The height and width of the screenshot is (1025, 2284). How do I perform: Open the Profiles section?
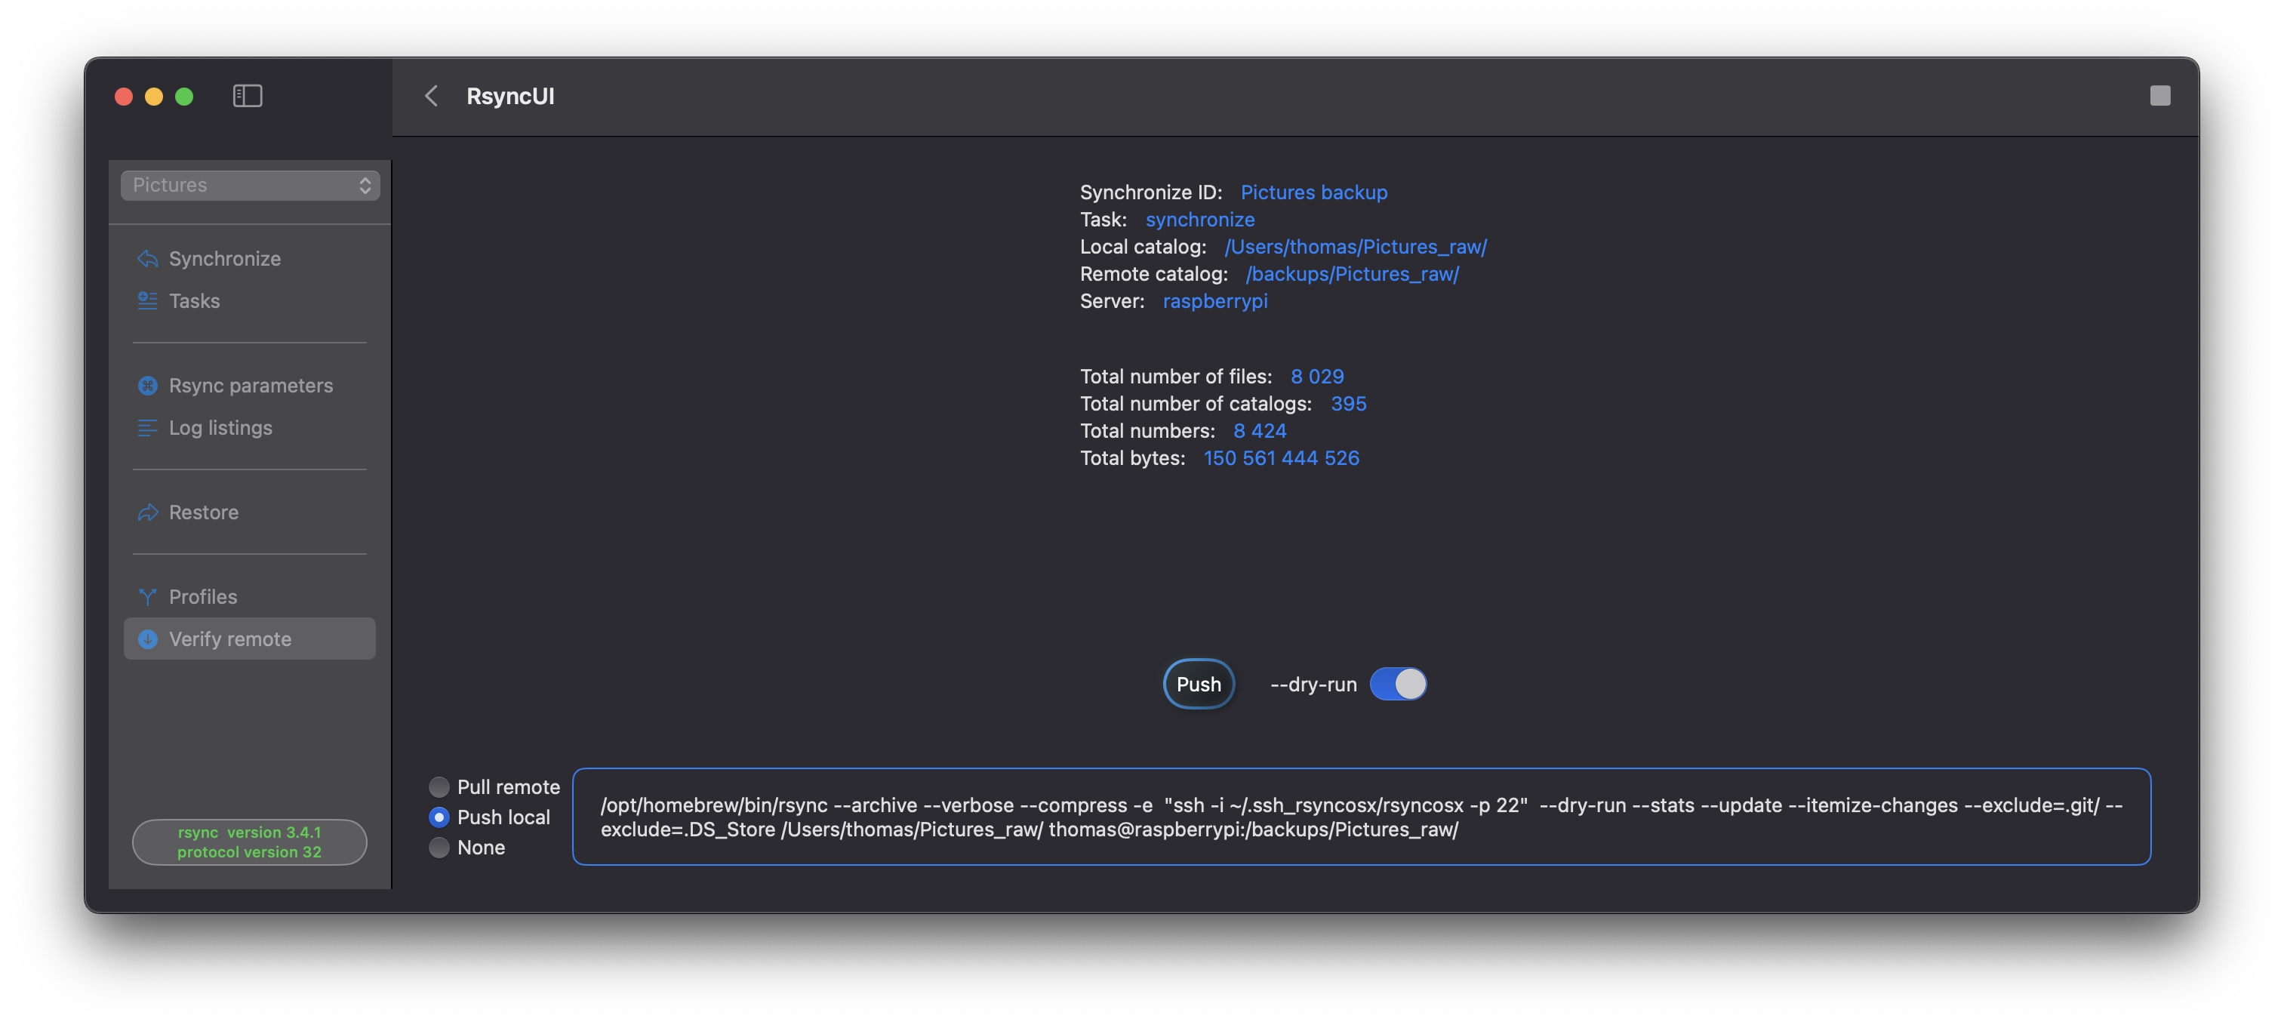tap(250, 597)
